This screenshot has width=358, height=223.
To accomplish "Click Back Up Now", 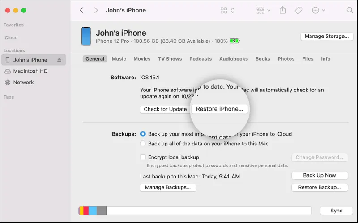I will click(320, 175).
